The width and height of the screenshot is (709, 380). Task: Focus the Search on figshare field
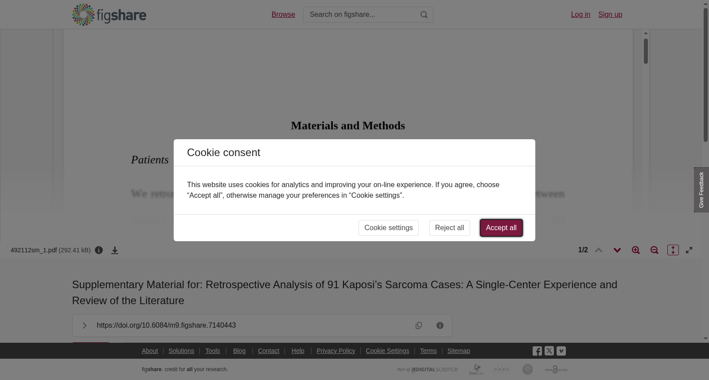pyautogui.click(x=361, y=15)
